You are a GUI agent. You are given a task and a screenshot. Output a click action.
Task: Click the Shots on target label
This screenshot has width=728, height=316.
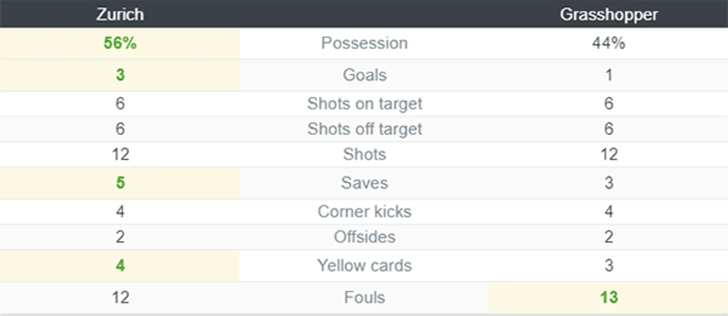click(364, 104)
